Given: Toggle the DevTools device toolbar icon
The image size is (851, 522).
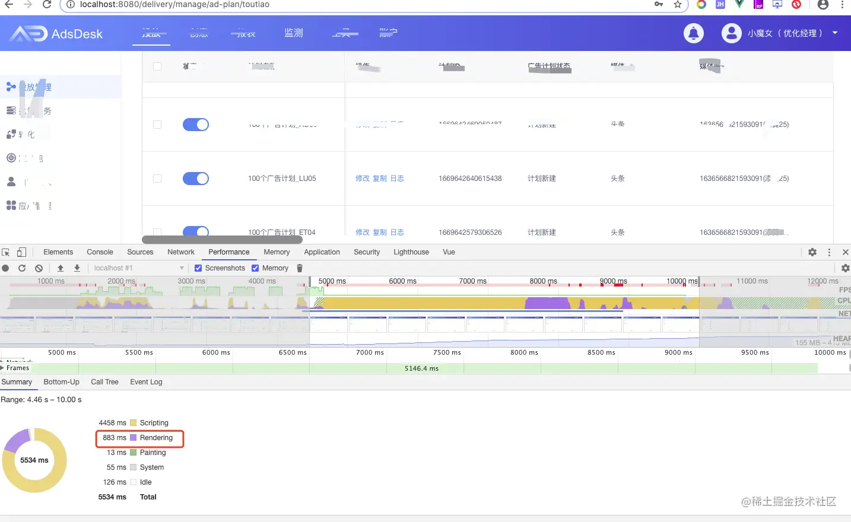Looking at the screenshot, I should click(x=21, y=252).
